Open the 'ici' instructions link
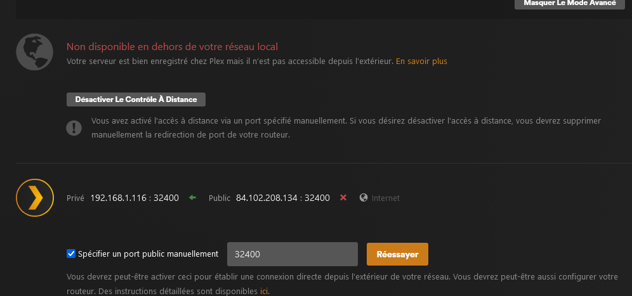This screenshot has height=296, width=632. click(x=264, y=291)
